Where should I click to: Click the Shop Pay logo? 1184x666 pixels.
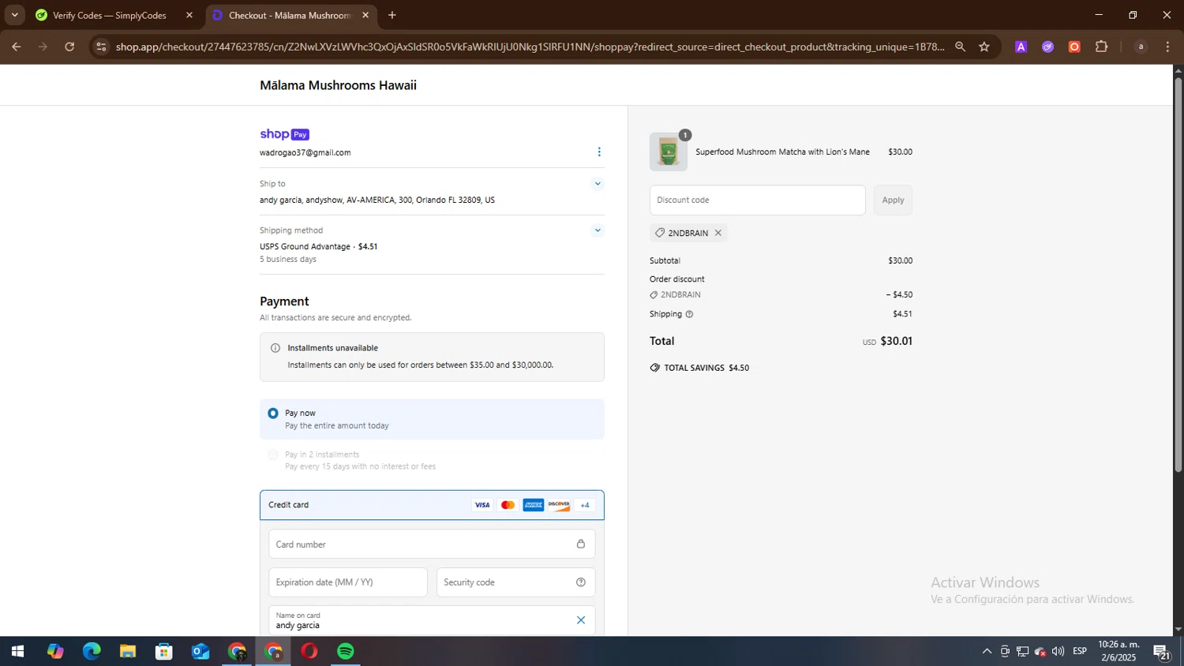(x=284, y=134)
